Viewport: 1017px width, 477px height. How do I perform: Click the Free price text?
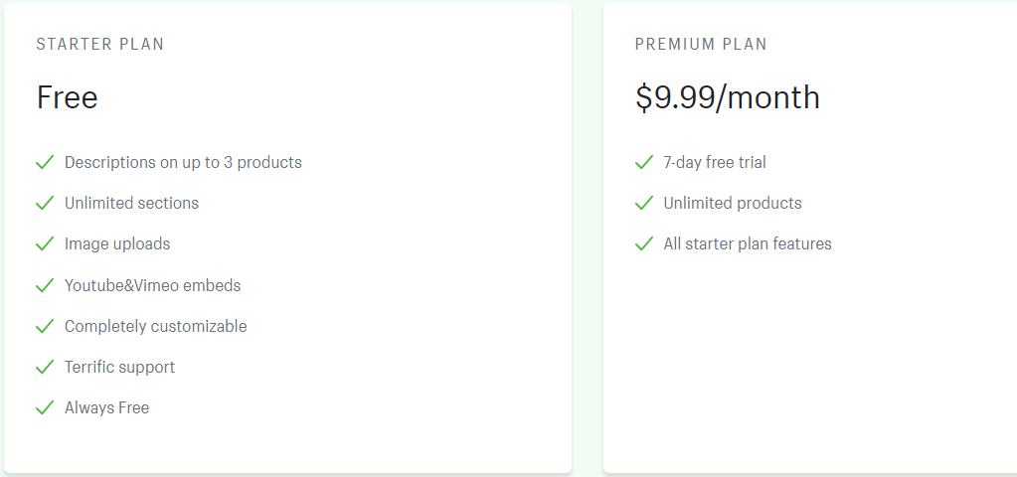[x=68, y=97]
